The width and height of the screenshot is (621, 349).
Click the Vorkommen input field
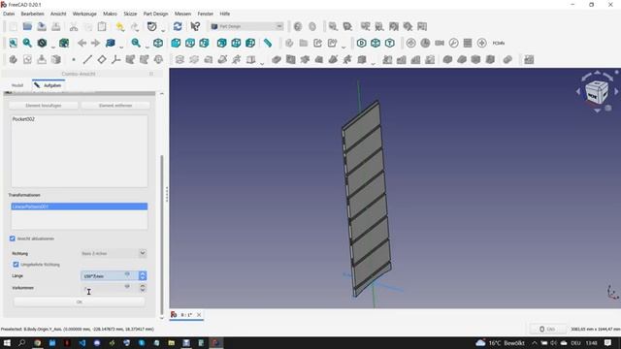click(x=110, y=288)
